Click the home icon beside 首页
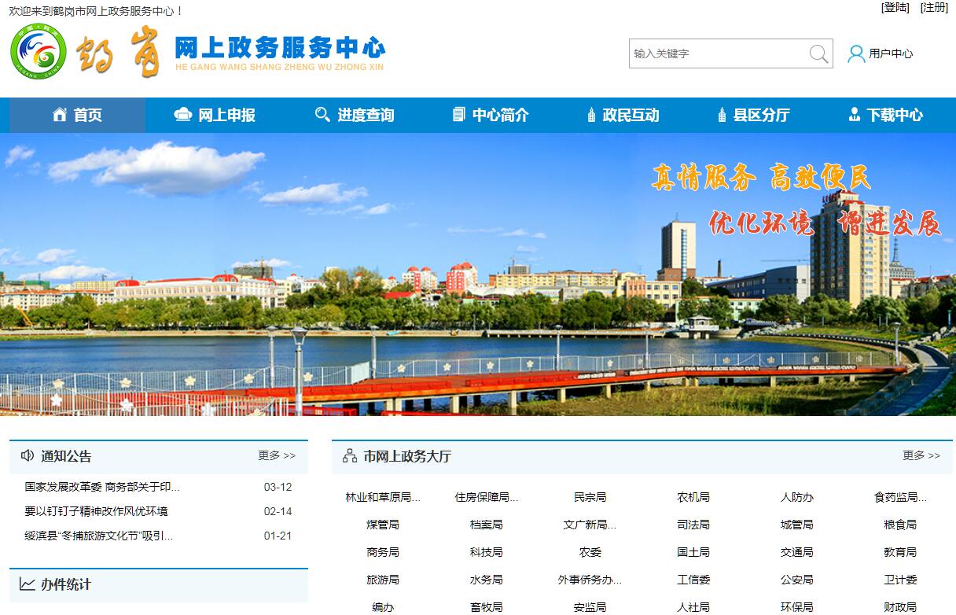Viewport: 956px width, 615px height. click(x=60, y=115)
